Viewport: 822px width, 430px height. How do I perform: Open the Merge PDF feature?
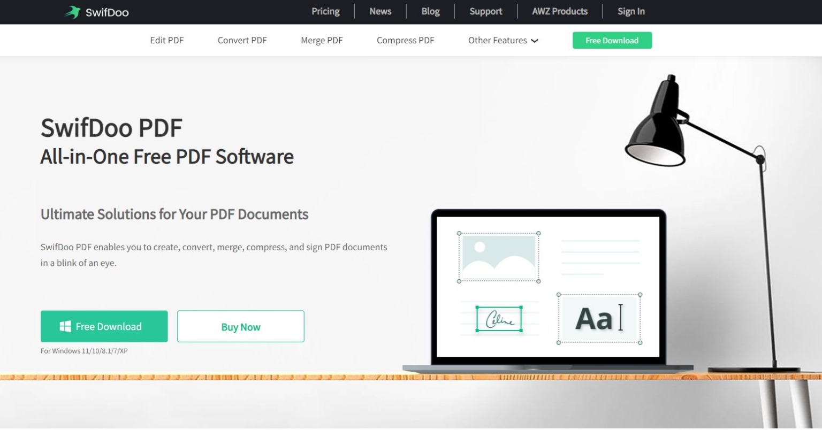tap(322, 40)
